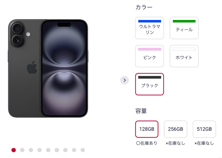Image resolution: width=222 pixels, height=158 pixels.
Task: Select 512GB storage capacity
Action: click(x=204, y=129)
